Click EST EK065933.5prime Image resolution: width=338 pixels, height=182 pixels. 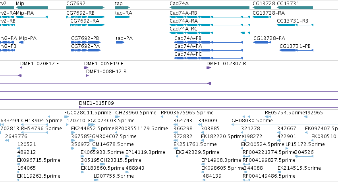click(x=82, y=156)
